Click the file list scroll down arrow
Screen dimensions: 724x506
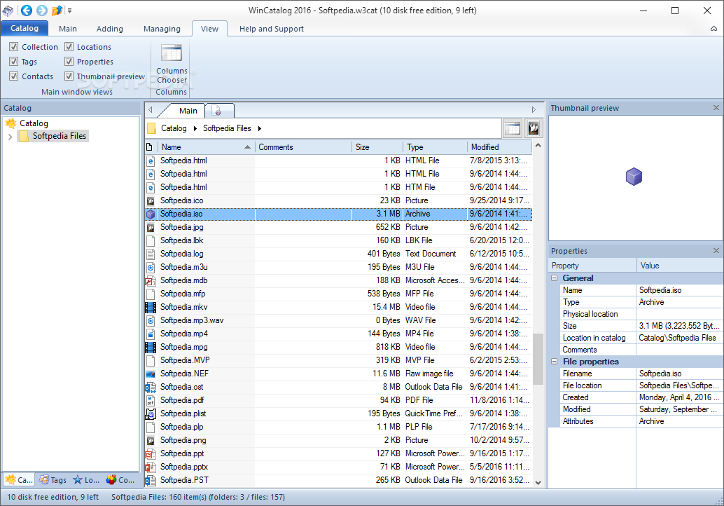point(538,482)
